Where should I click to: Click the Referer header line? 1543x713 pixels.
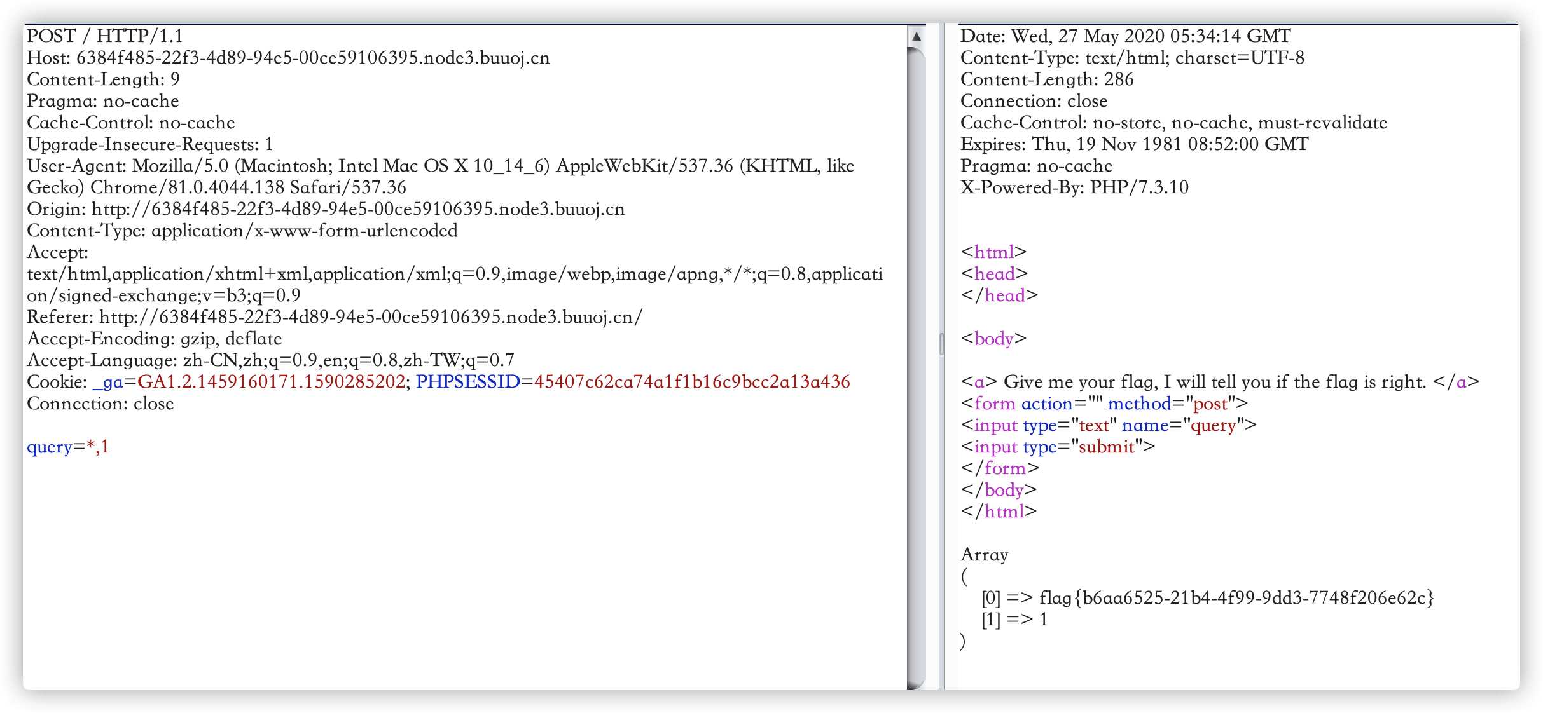(x=335, y=317)
